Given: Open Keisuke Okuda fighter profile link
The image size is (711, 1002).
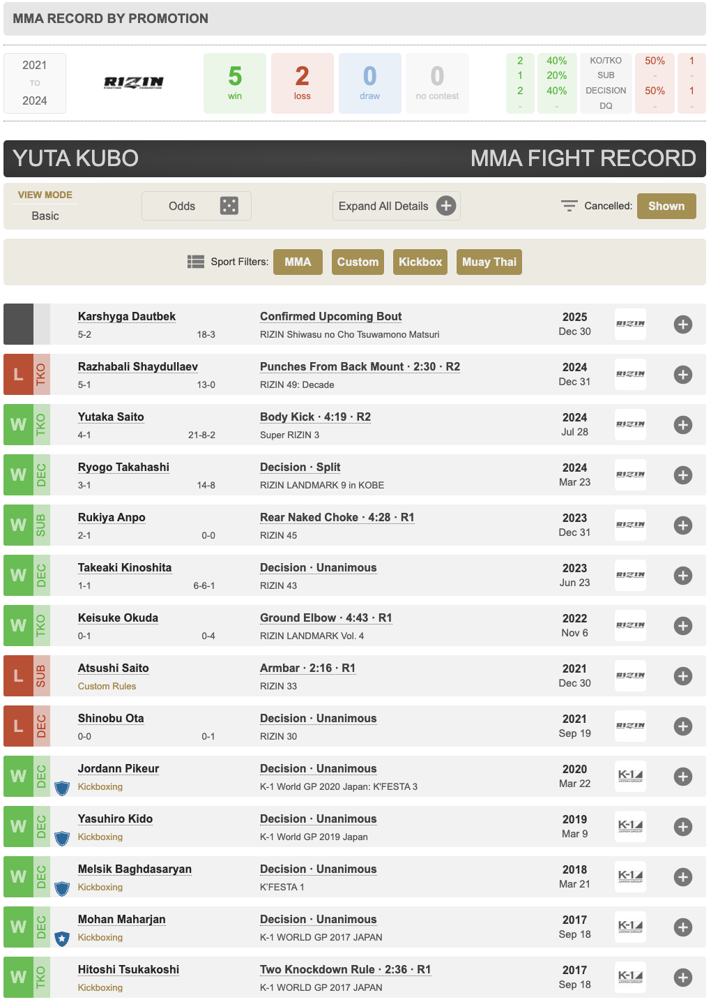Looking at the screenshot, I should click(118, 618).
